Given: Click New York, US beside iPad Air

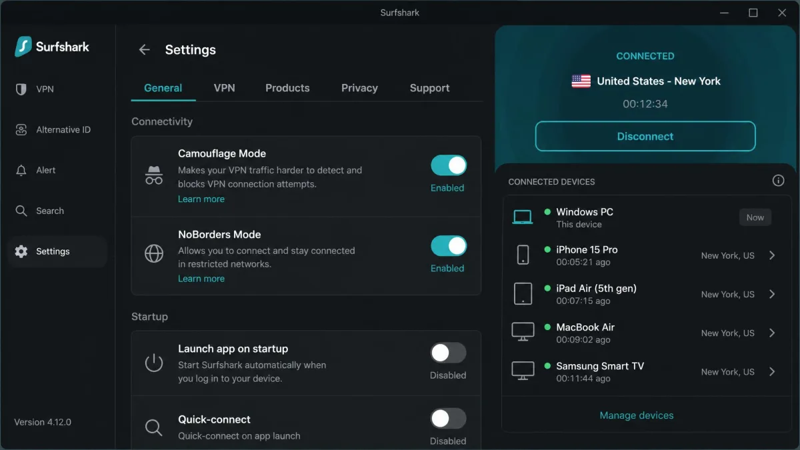Looking at the screenshot, I should tap(728, 294).
